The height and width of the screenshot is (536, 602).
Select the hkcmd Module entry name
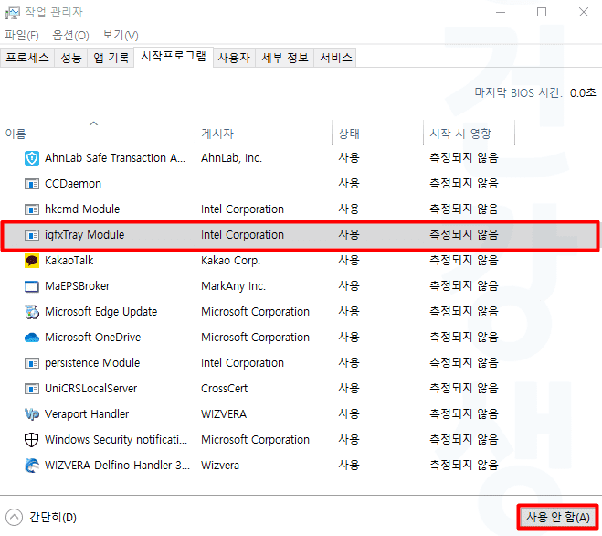[x=82, y=209]
